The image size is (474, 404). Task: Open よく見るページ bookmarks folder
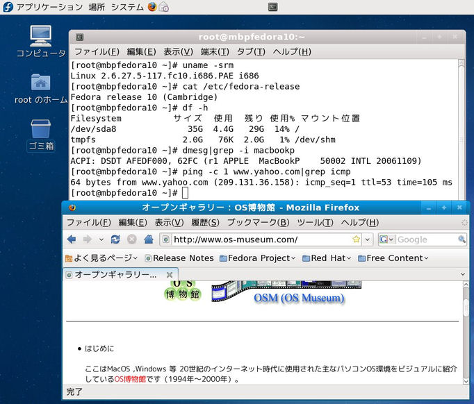101,258
